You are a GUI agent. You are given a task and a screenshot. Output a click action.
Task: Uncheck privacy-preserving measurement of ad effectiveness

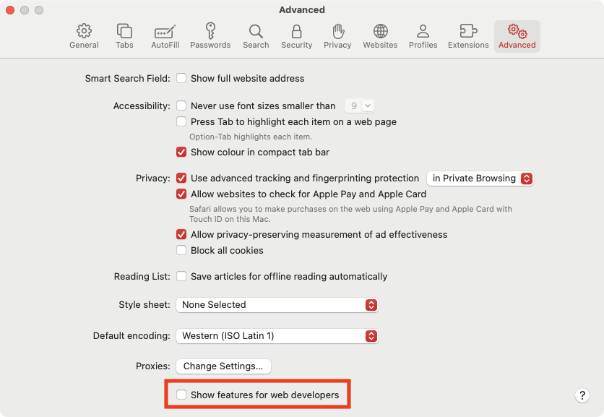(x=181, y=234)
